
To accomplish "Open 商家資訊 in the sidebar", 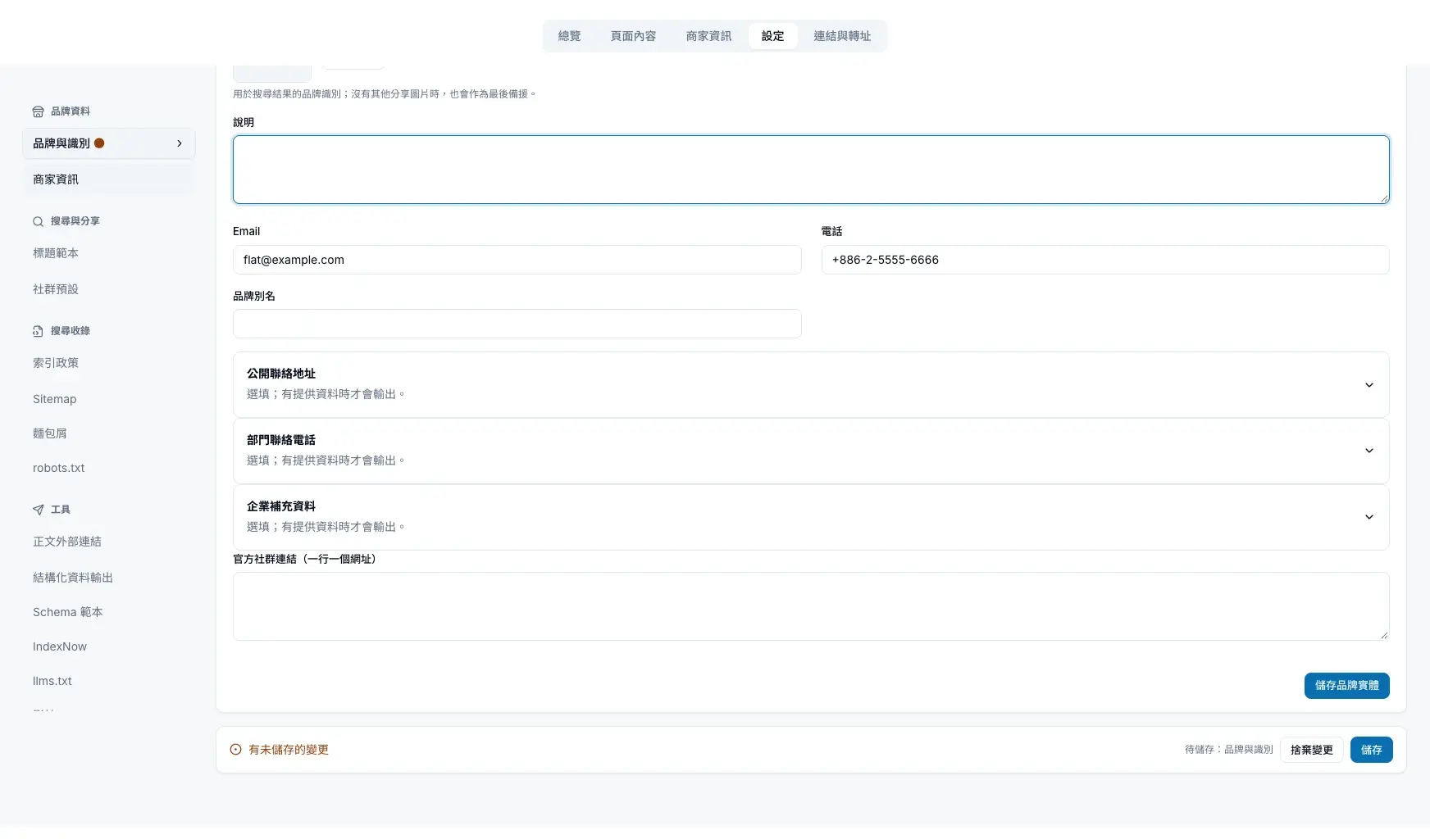I will [x=108, y=179].
